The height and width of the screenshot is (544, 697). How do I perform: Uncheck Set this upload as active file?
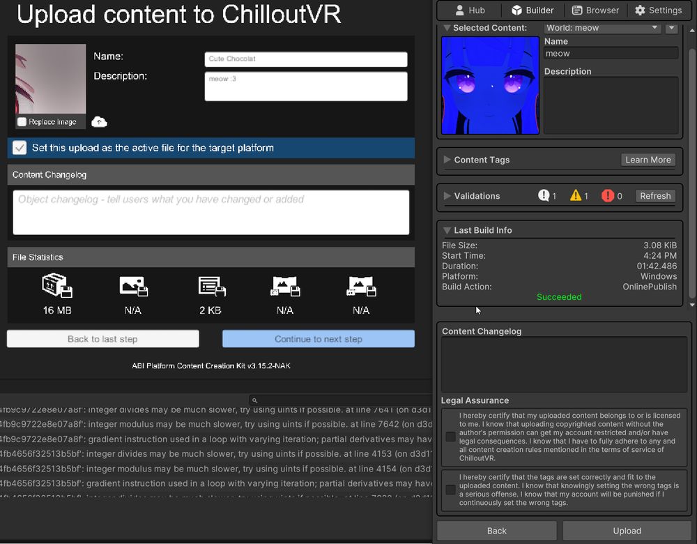[x=20, y=148]
